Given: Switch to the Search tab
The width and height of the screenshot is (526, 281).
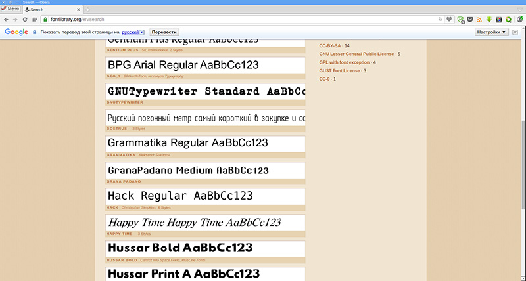Looking at the screenshot, I should [x=52, y=10].
